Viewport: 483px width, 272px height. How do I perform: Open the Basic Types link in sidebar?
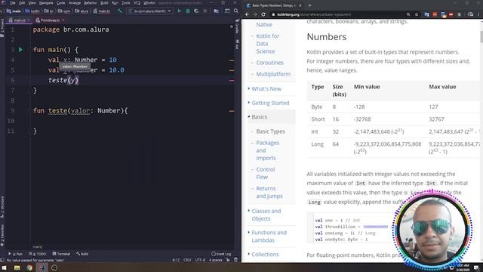[x=270, y=131]
